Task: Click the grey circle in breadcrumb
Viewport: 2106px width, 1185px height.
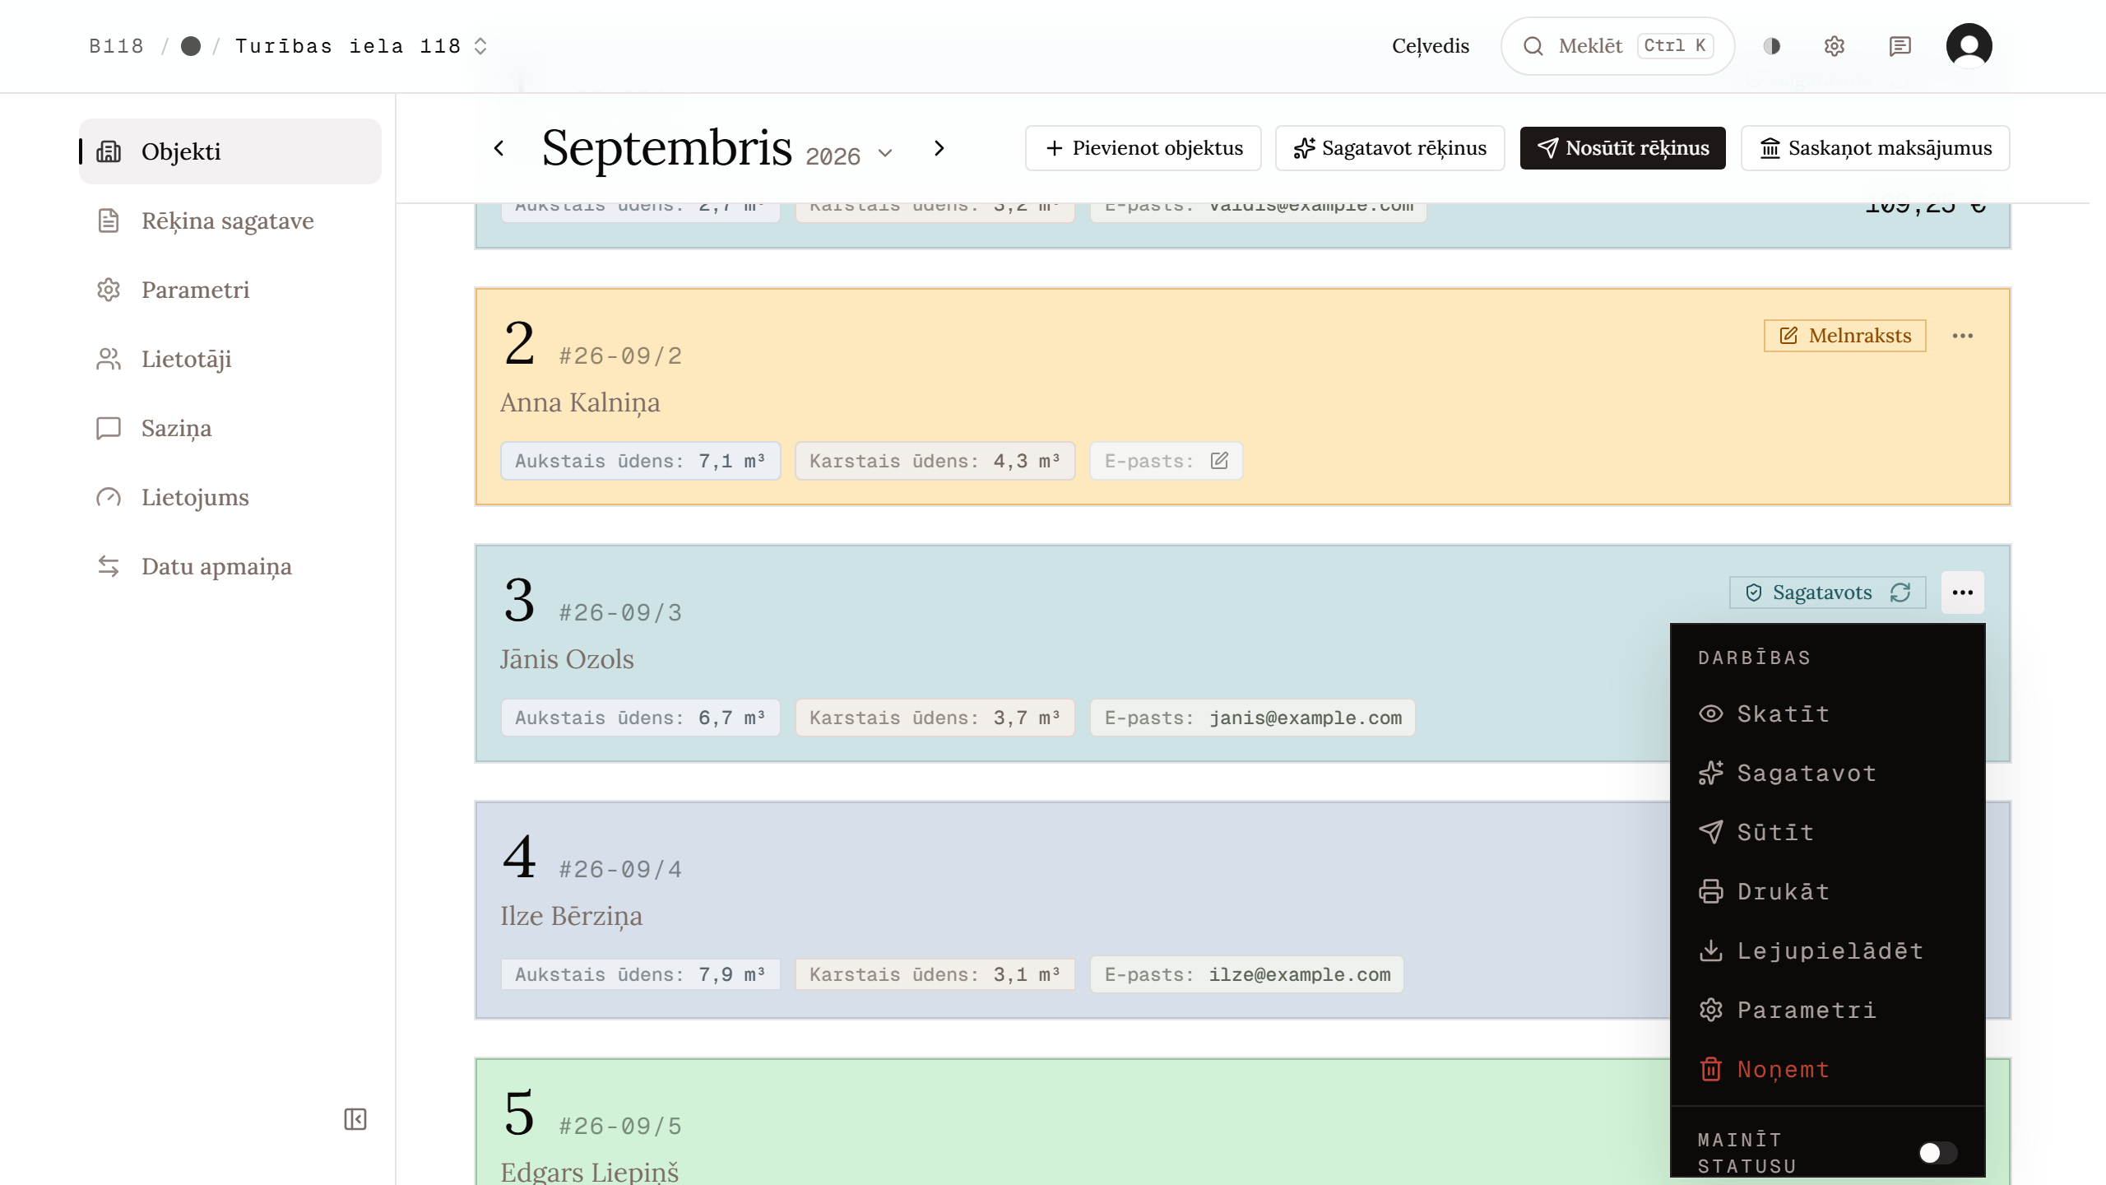Action: click(191, 46)
